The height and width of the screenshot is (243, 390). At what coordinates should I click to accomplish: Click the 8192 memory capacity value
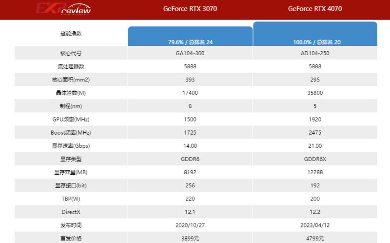pyautogui.click(x=190, y=172)
